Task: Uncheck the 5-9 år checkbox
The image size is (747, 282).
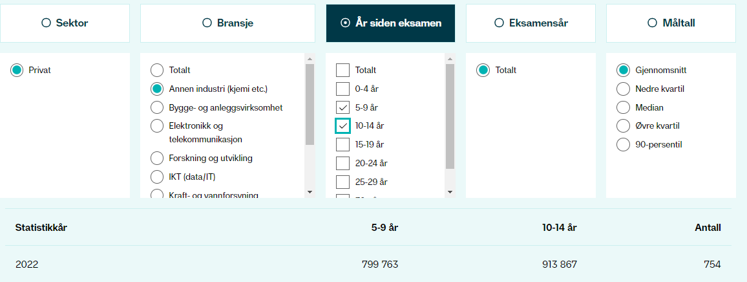Action: point(343,107)
